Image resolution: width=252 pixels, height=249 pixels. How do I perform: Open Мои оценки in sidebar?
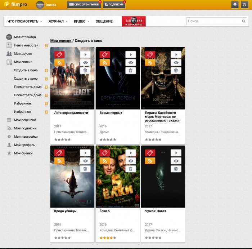pos(20,153)
